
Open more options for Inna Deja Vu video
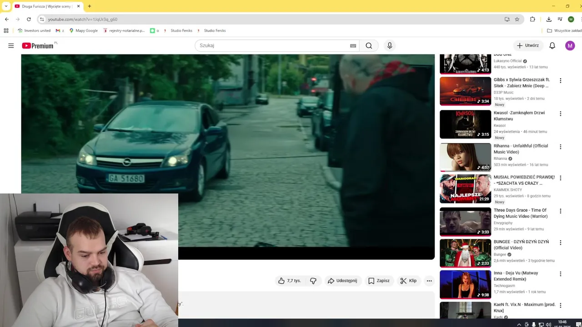pyautogui.click(x=560, y=274)
